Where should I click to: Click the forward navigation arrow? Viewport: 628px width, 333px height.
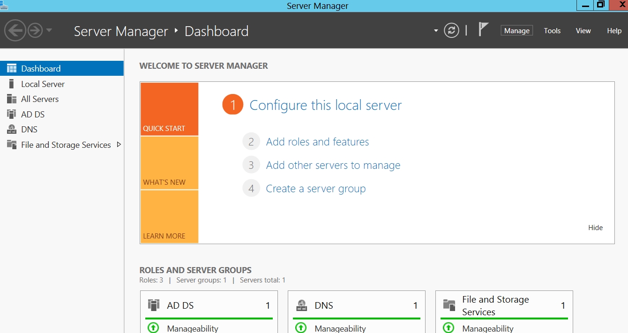[35, 31]
